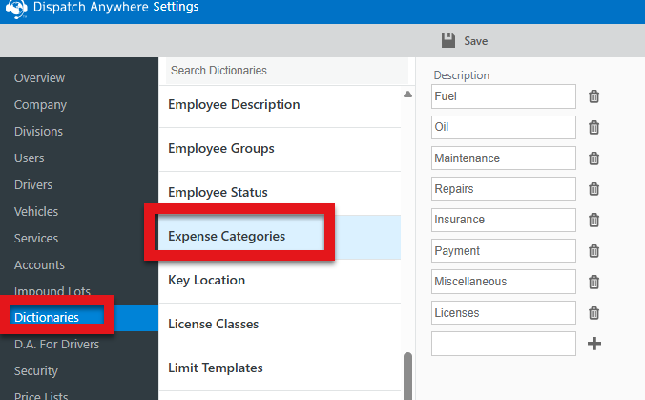Edit the Oil description field
Screen dimensions: 645x400
coord(504,127)
